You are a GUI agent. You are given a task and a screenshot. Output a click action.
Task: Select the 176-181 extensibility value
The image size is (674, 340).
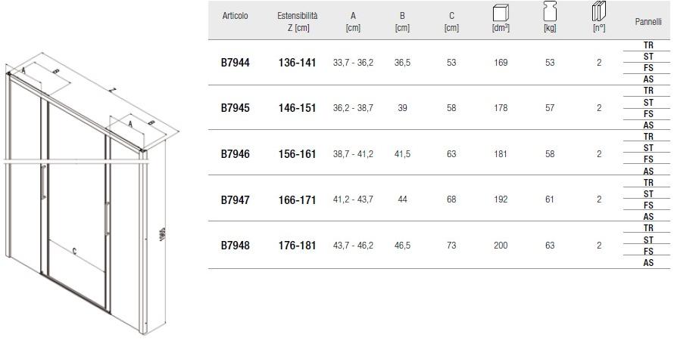click(x=298, y=246)
